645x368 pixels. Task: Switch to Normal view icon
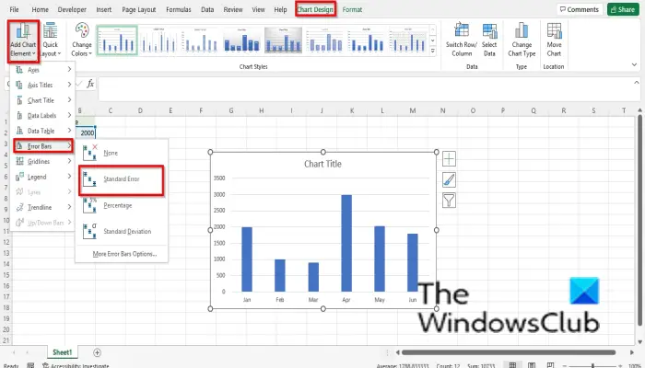tap(512, 365)
